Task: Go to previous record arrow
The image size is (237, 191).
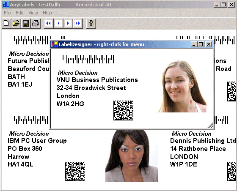Action: pyautogui.click(x=58, y=23)
